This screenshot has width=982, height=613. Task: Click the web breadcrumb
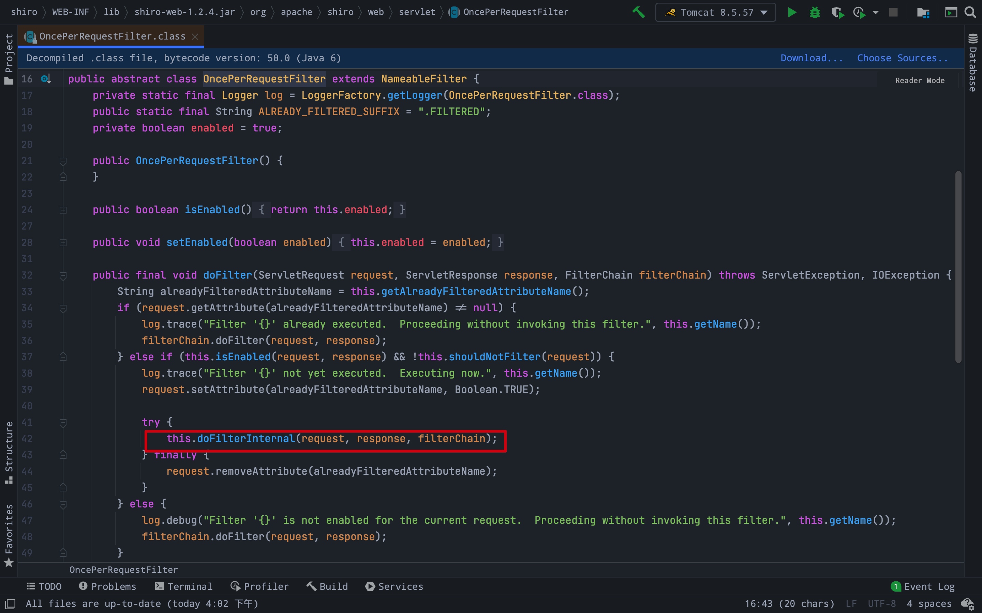click(x=375, y=12)
